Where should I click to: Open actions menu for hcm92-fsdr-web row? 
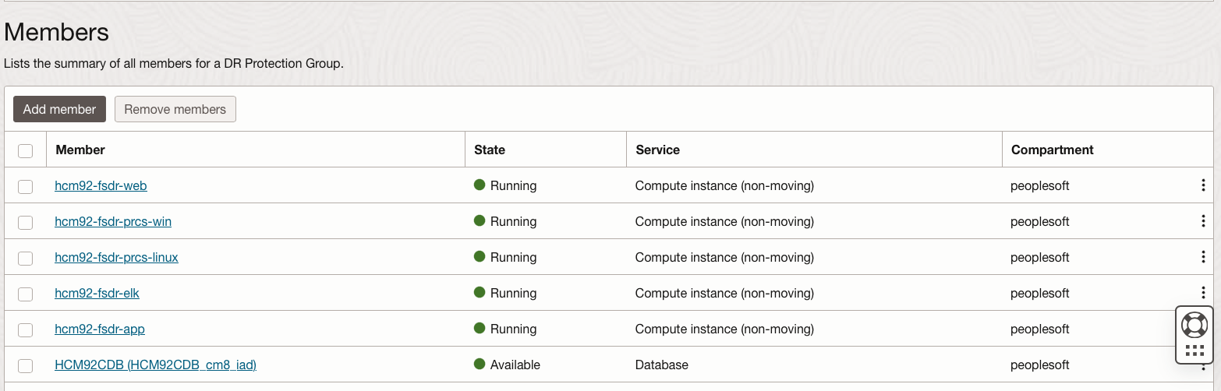[1203, 185]
